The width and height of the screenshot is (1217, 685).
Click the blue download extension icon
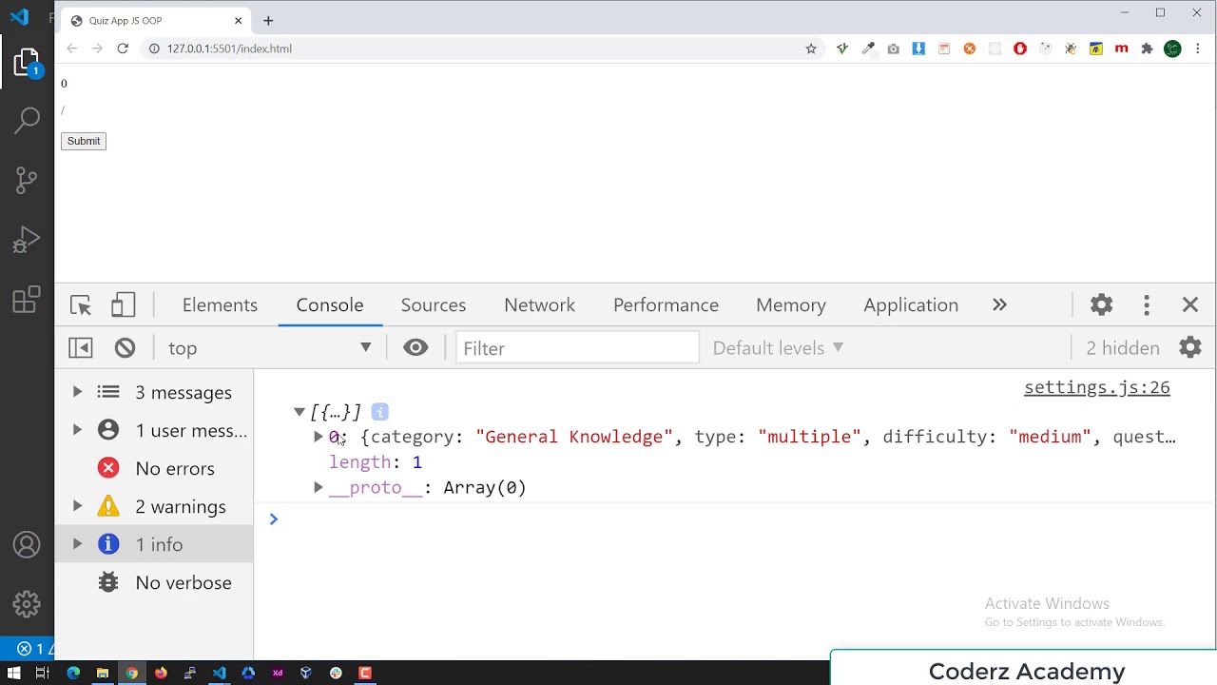(x=918, y=49)
